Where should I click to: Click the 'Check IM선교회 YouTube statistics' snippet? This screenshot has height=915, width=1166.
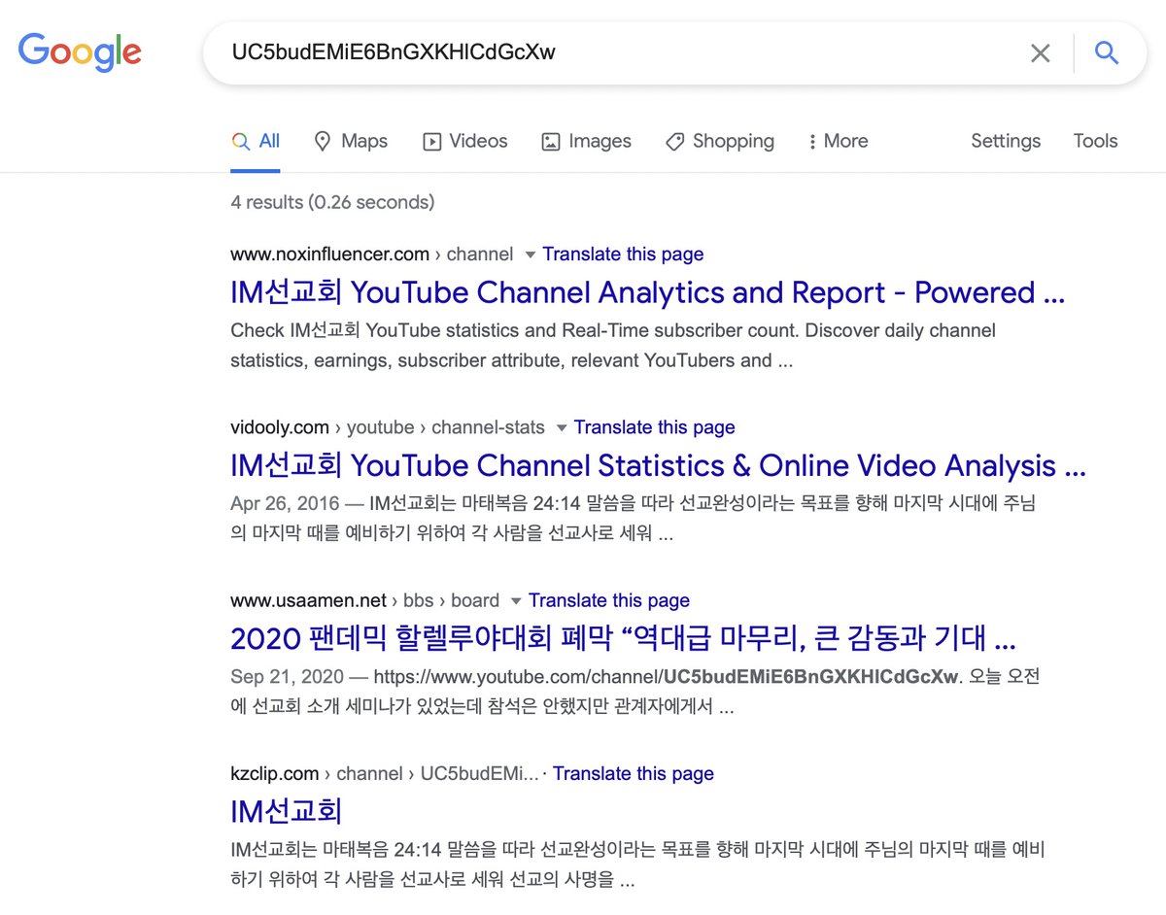click(x=613, y=345)
